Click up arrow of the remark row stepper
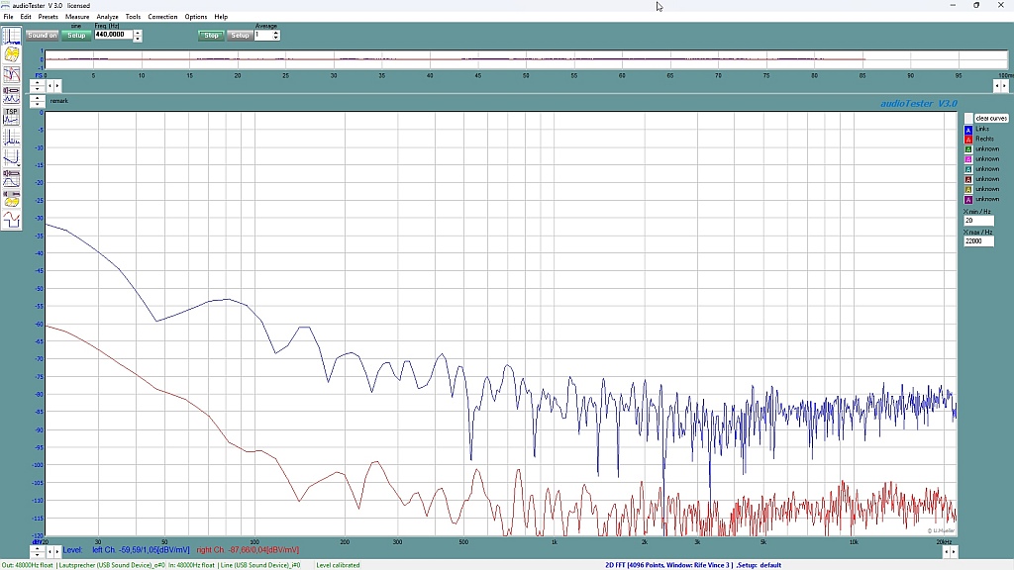The image size is (1014, 570). [x=38, y=98]
